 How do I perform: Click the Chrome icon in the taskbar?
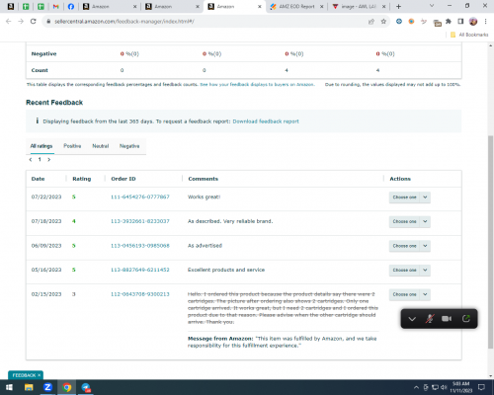tap(67, 387)
